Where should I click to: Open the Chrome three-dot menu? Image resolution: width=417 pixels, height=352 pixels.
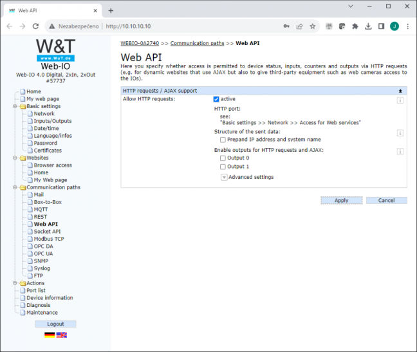[408, 26]
